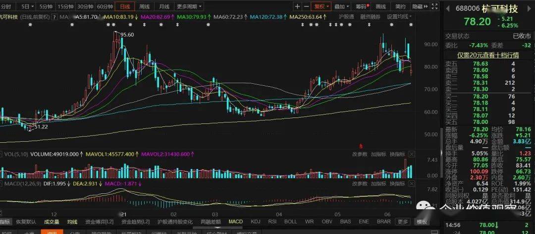Viewport: 535px width, 234px height.
Task: Zoom out chart with minus icon
Action: [307, 6]
